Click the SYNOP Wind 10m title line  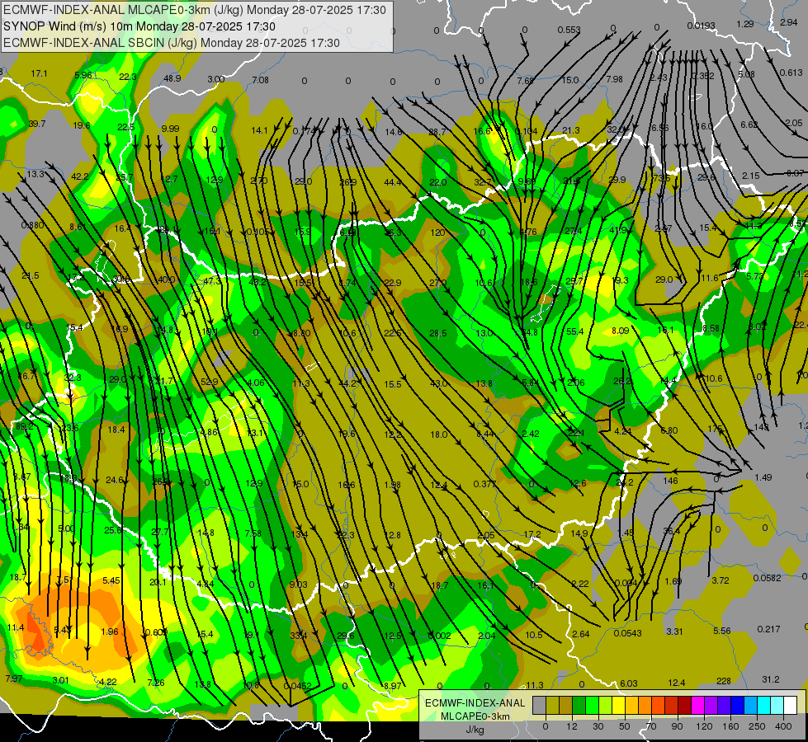139,26
